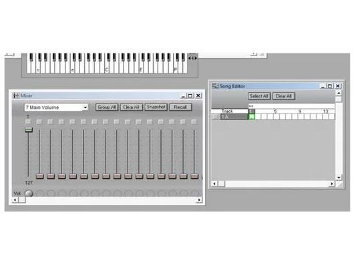Click measure number 9 in Song Editor ruler
This screenshot has height=267, width=354.
[x=300, y=111]
